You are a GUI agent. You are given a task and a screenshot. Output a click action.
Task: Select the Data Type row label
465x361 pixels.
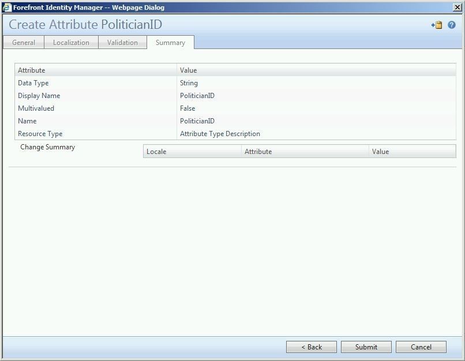tap(33, 83)
